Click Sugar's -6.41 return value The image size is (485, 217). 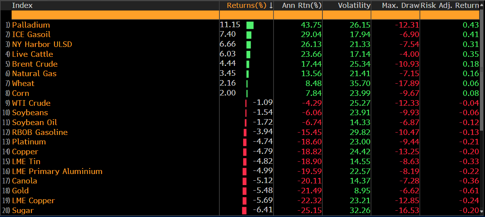point(263,210)
